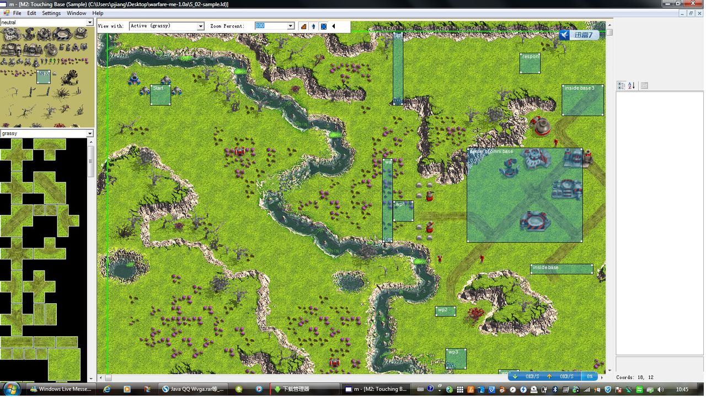The height and width of the screenshot is (397, 706).
Task: Select the wp2 waypoint region
Action: coord(446,311)
